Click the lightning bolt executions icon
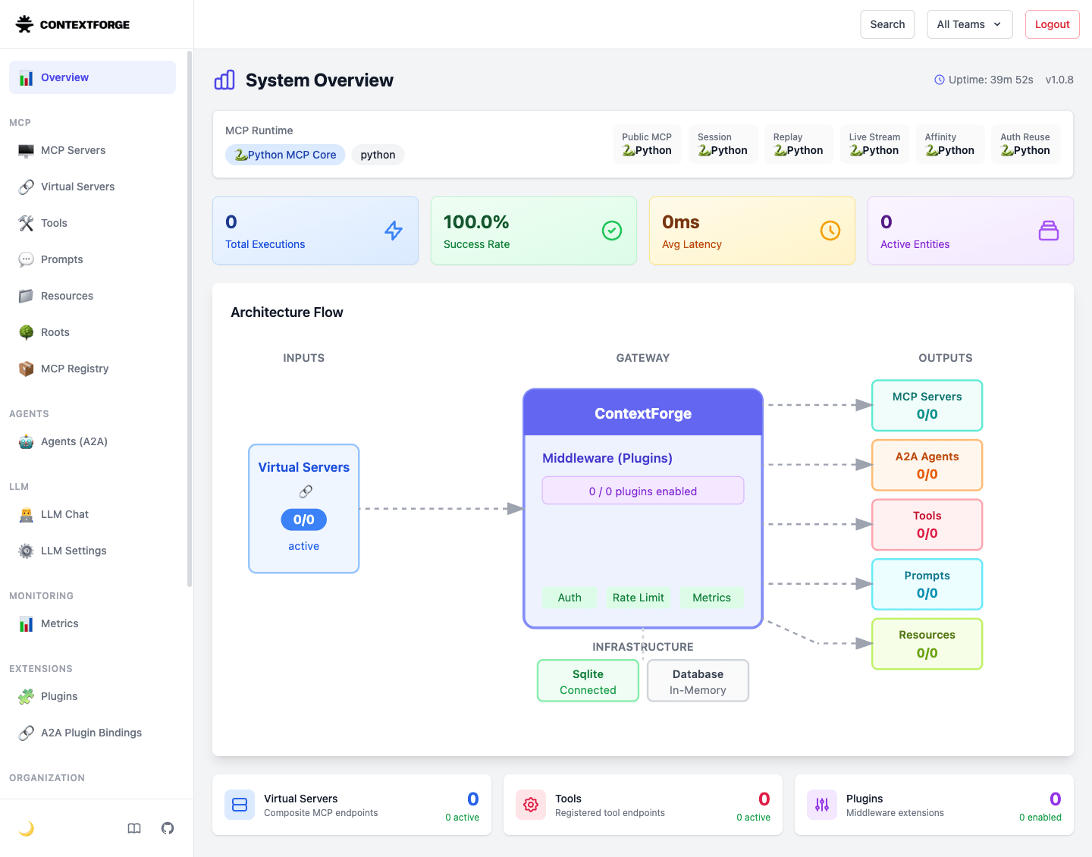 point(394,231)
